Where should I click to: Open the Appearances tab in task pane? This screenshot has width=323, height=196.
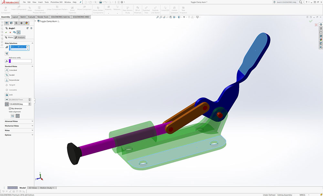321,40
